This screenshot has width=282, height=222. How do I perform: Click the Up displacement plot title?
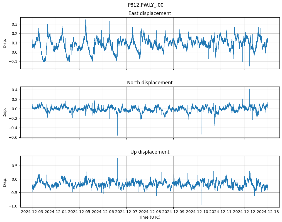tap(150, 152)
